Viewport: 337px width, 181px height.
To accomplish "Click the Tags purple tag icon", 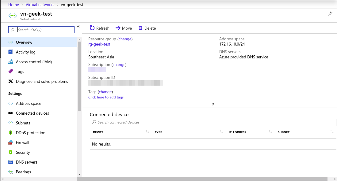I will (10, 72).
